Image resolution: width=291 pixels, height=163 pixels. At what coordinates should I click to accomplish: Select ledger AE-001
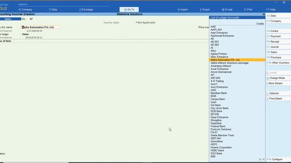pyautogui.click(x=215, y=42)
